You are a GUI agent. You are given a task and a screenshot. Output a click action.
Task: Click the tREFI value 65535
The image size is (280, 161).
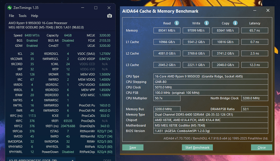(68, 121)
